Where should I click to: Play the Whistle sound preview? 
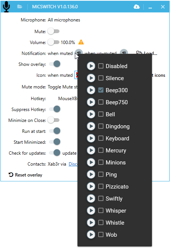tap(91, 222)
